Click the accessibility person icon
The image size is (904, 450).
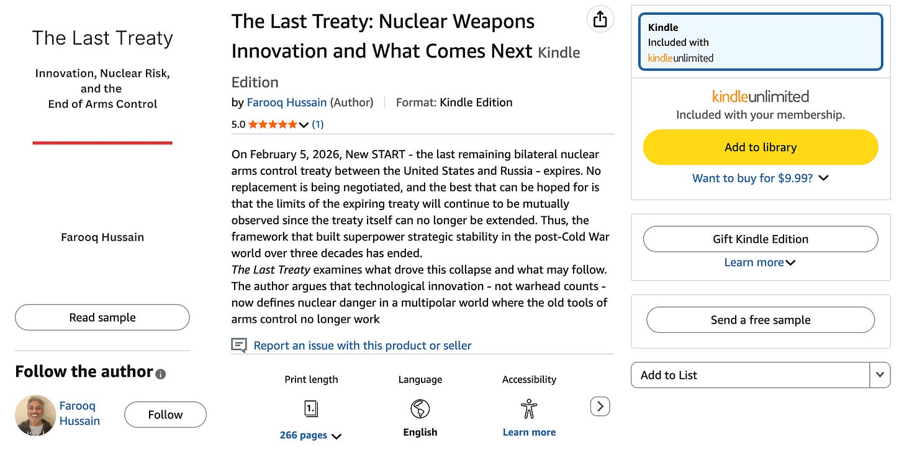pos(529,408)
